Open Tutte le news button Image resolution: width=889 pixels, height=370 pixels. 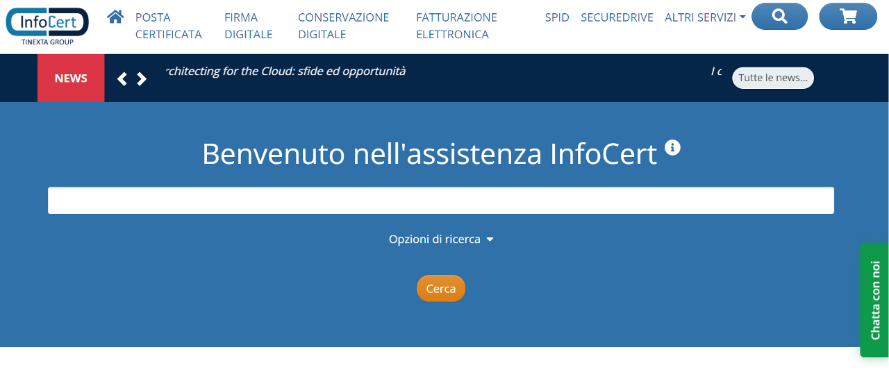pos(773,78)
